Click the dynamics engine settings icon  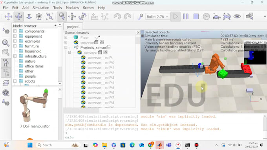pyautogui.click(x=141, y=17)
